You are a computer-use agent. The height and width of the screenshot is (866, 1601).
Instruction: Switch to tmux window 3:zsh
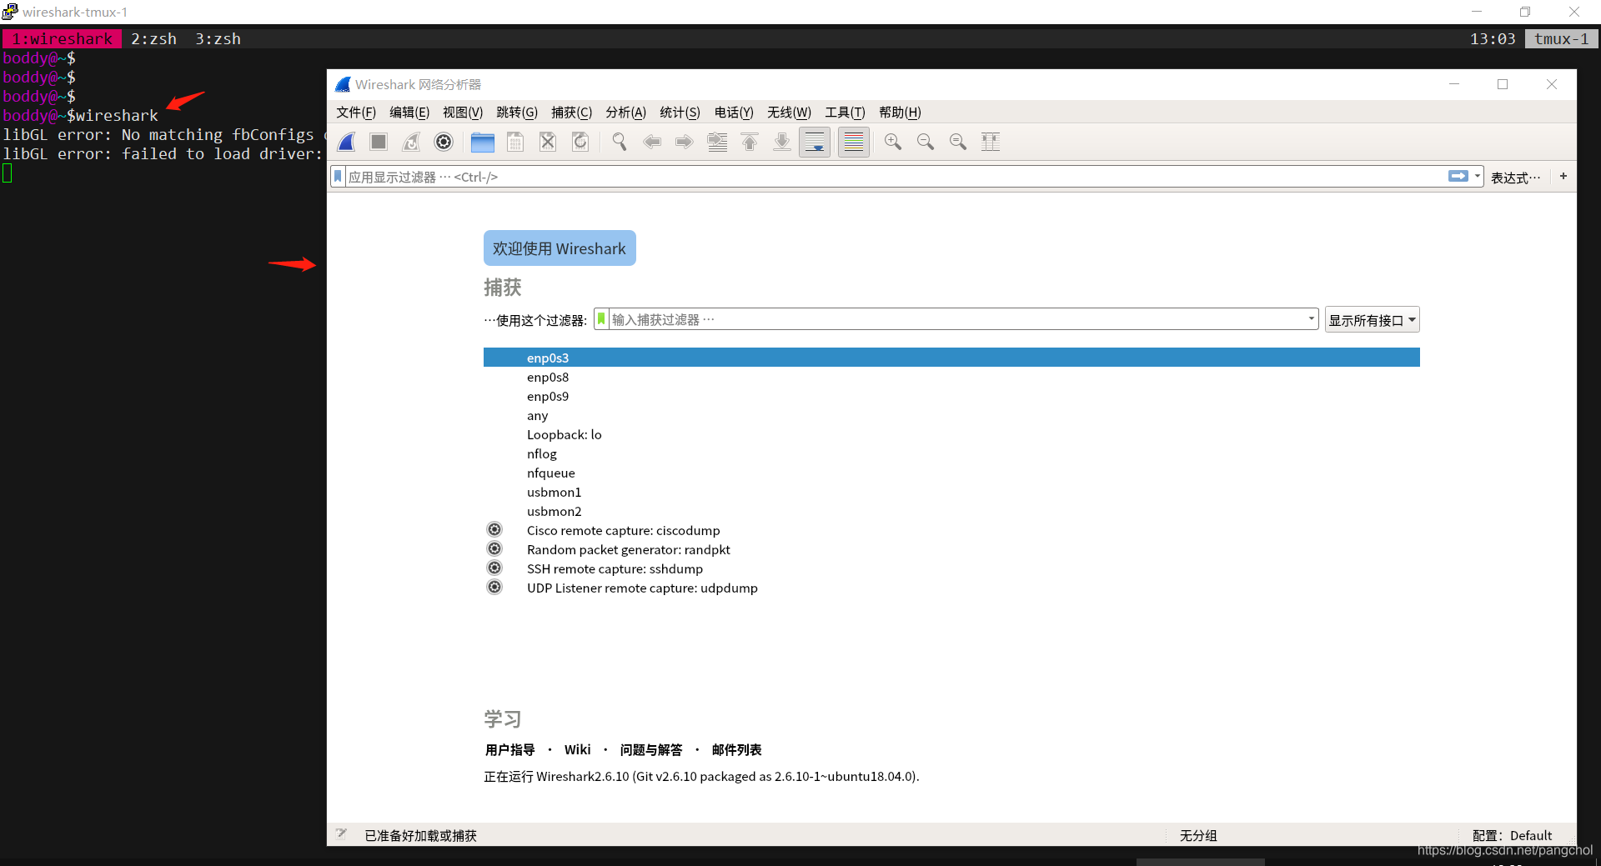218,39
